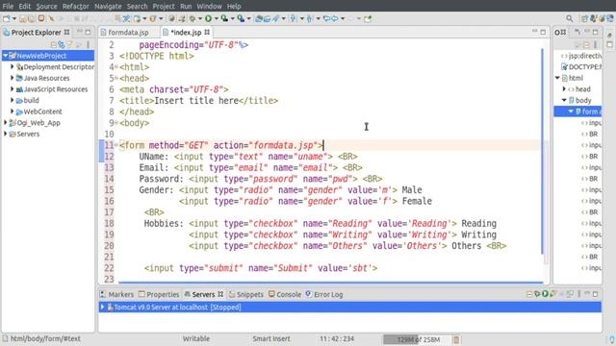The width and height of the screenshot is (616, 346).
Task: Open the Source menu
Action: [46, 7]
